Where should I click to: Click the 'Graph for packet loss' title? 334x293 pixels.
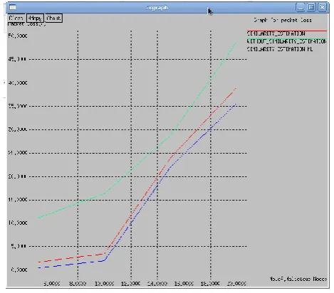click(282, 20)
